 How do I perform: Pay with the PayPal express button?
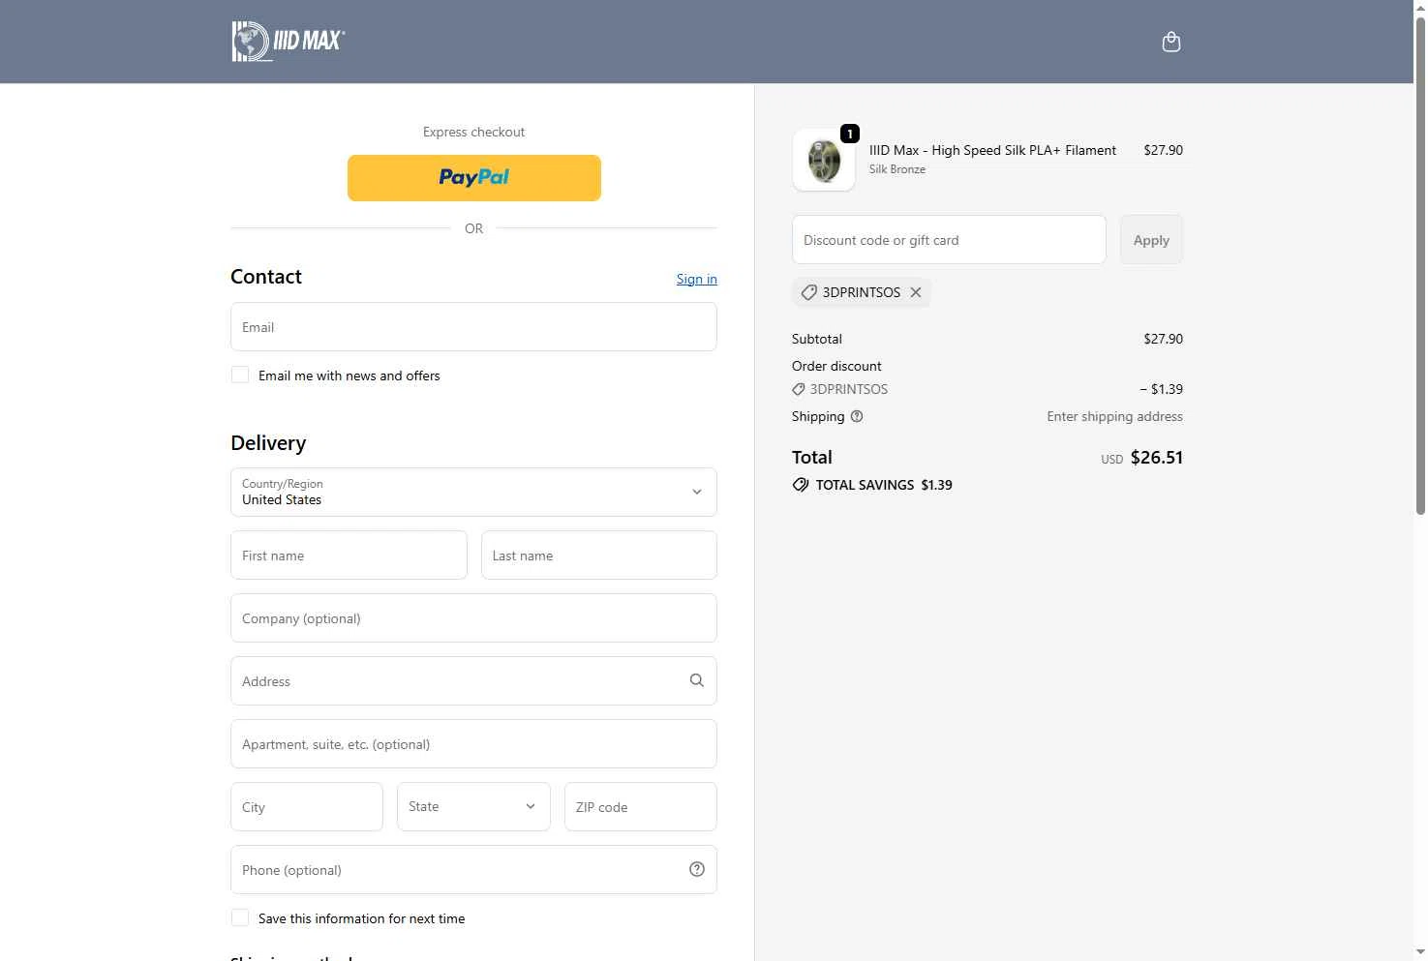pos(473,178)
